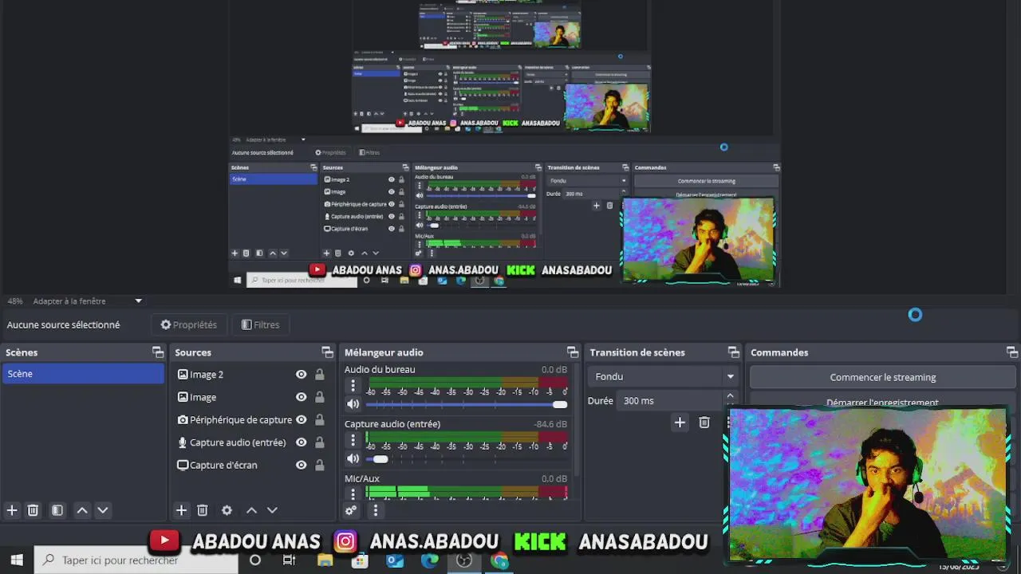Screen dimensions: 1021x574
Task: Click the Taper ici pour rechercher box
Action: (x=136, y=560)
